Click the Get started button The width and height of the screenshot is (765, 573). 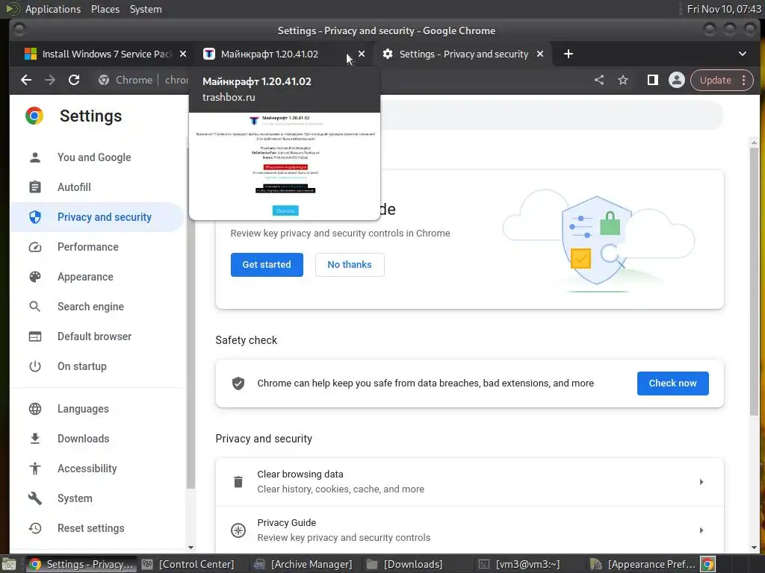tap(267, 265)
